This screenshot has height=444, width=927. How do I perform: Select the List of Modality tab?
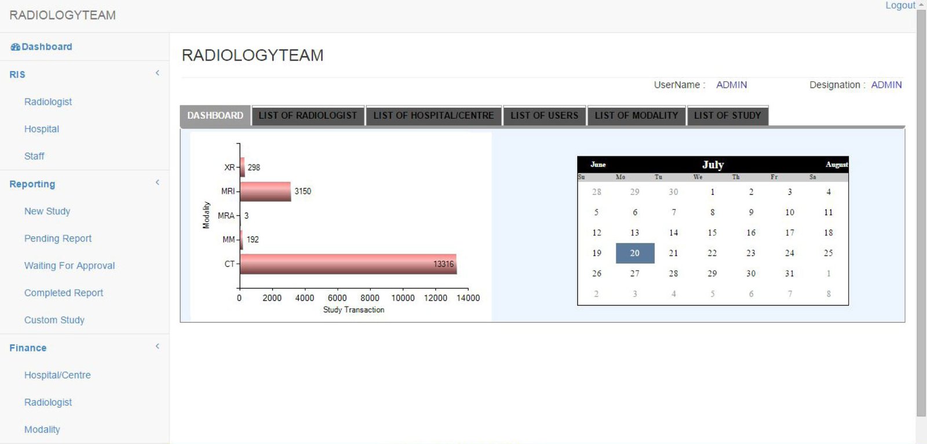tap(636, 115)
